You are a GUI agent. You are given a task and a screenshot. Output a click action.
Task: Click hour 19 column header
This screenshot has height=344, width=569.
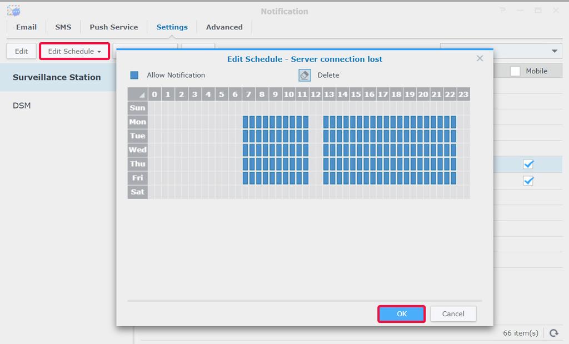pyautogui.click(x=410, y=94)
